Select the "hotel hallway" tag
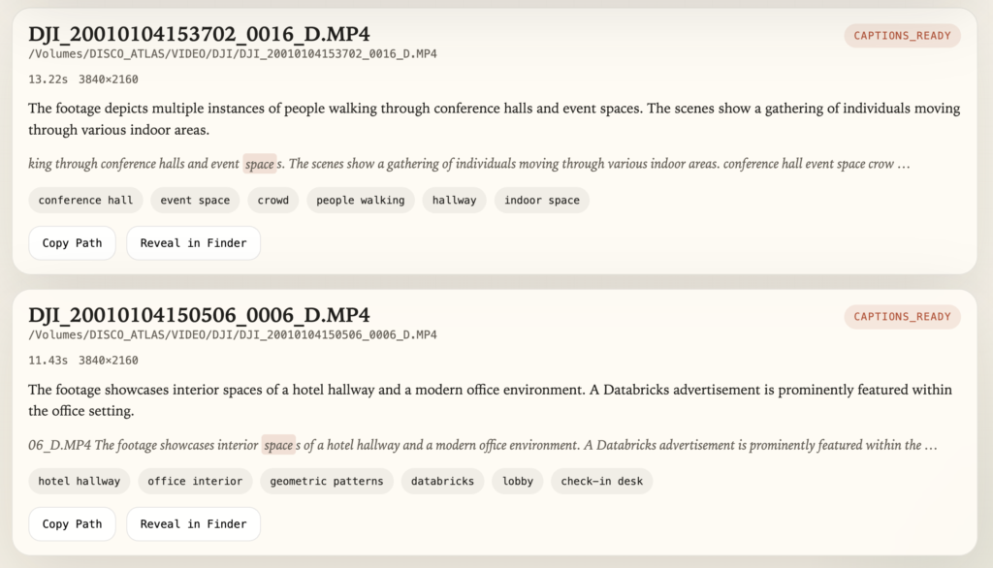 click(x=80, y=481)
